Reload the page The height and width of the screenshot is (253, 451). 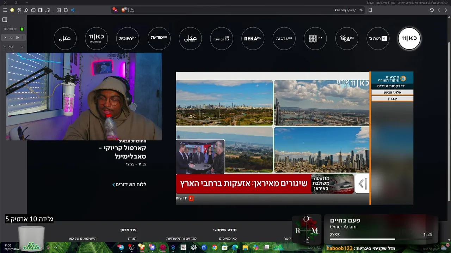pyautogui.click(x=432, y=10)
